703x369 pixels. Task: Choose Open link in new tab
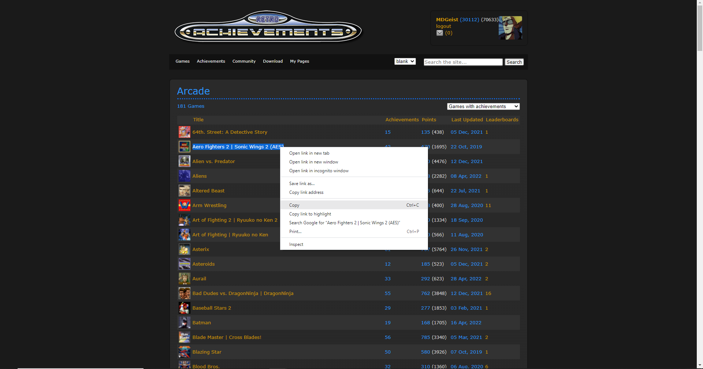tap(354, 153)
